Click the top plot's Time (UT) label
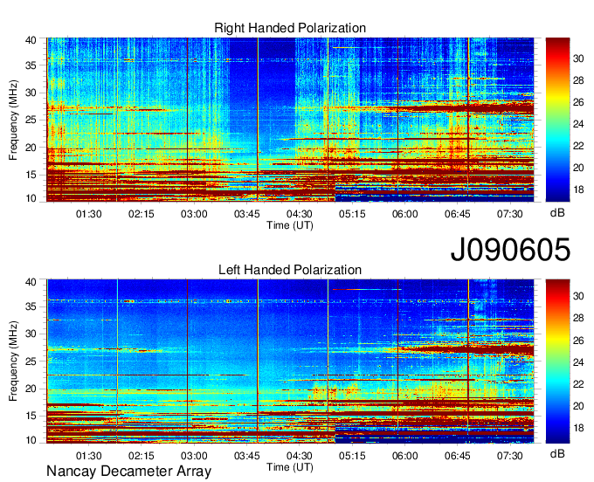The image size is (594, 482). (290, 225)
